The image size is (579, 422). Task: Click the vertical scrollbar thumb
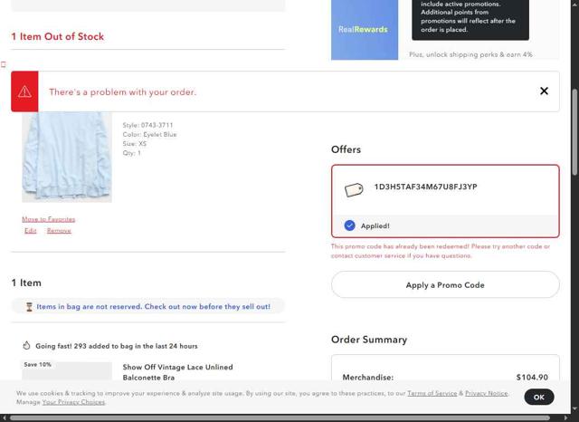coord(574,132)
